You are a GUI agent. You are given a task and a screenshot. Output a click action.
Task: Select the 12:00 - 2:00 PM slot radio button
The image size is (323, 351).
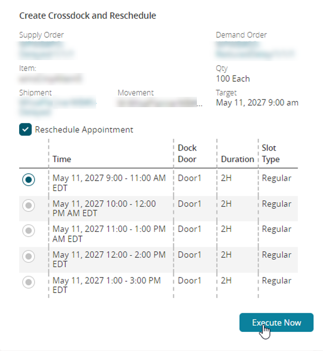click(x=29, y=256)
